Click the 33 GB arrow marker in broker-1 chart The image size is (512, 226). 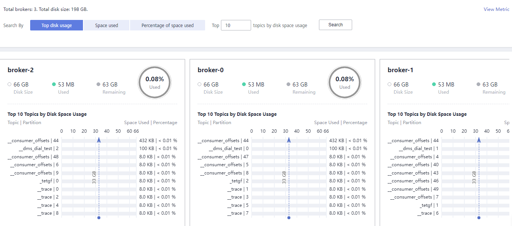pyautogui.click(x=479, y=140)
